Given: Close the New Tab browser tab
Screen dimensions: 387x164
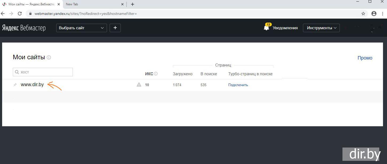Looking at the screenshot, I should click(122, 4).
